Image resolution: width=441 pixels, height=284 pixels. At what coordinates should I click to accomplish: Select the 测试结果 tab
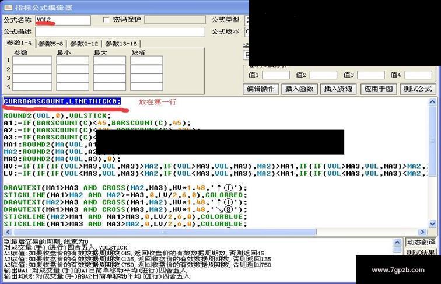tap(421, 253)
